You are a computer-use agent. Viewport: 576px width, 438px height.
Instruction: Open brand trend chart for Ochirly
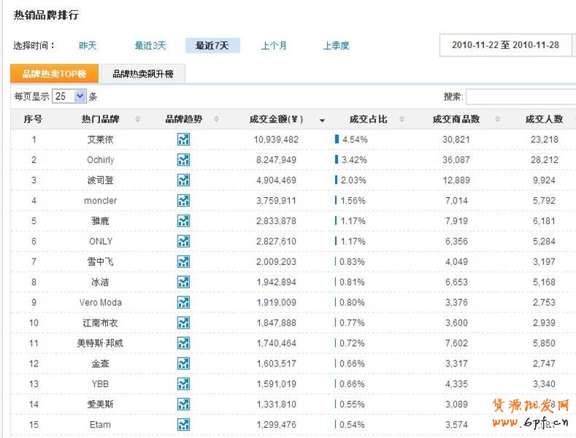(183, 159)
